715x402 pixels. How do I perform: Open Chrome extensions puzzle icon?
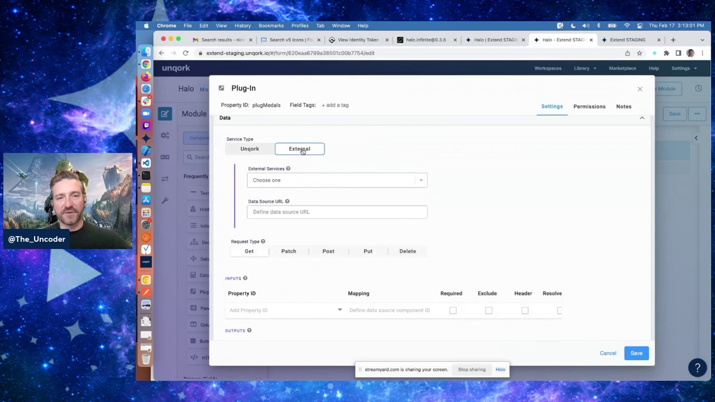[666, 53]
